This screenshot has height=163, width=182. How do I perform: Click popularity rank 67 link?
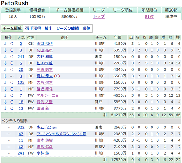[21, 134]
